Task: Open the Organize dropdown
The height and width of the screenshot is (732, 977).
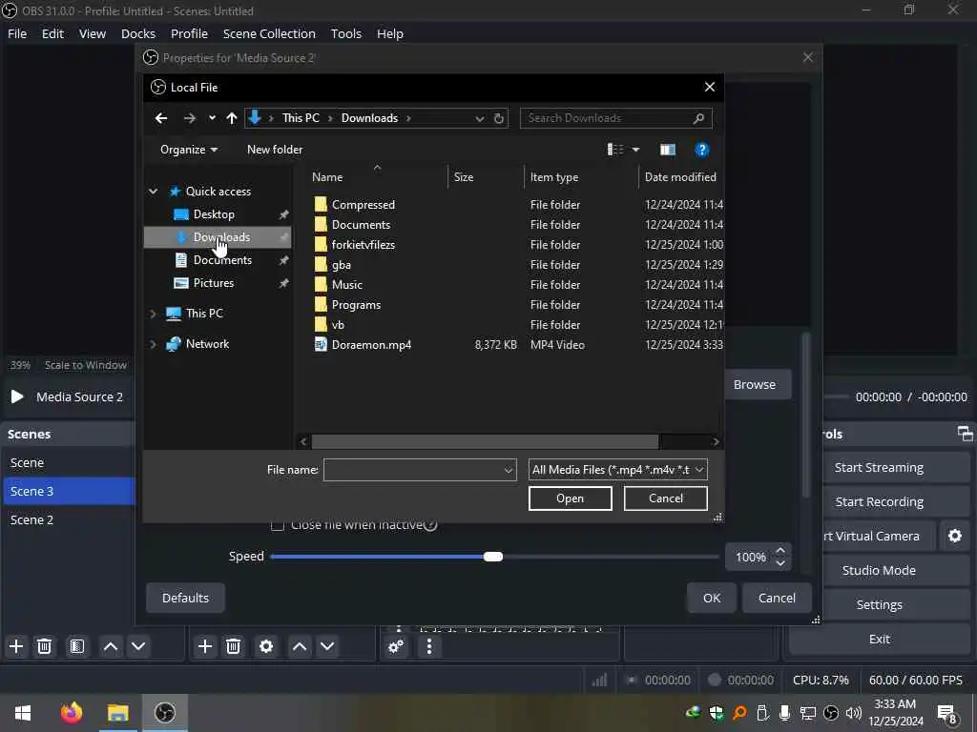Action: pos(189,150)
